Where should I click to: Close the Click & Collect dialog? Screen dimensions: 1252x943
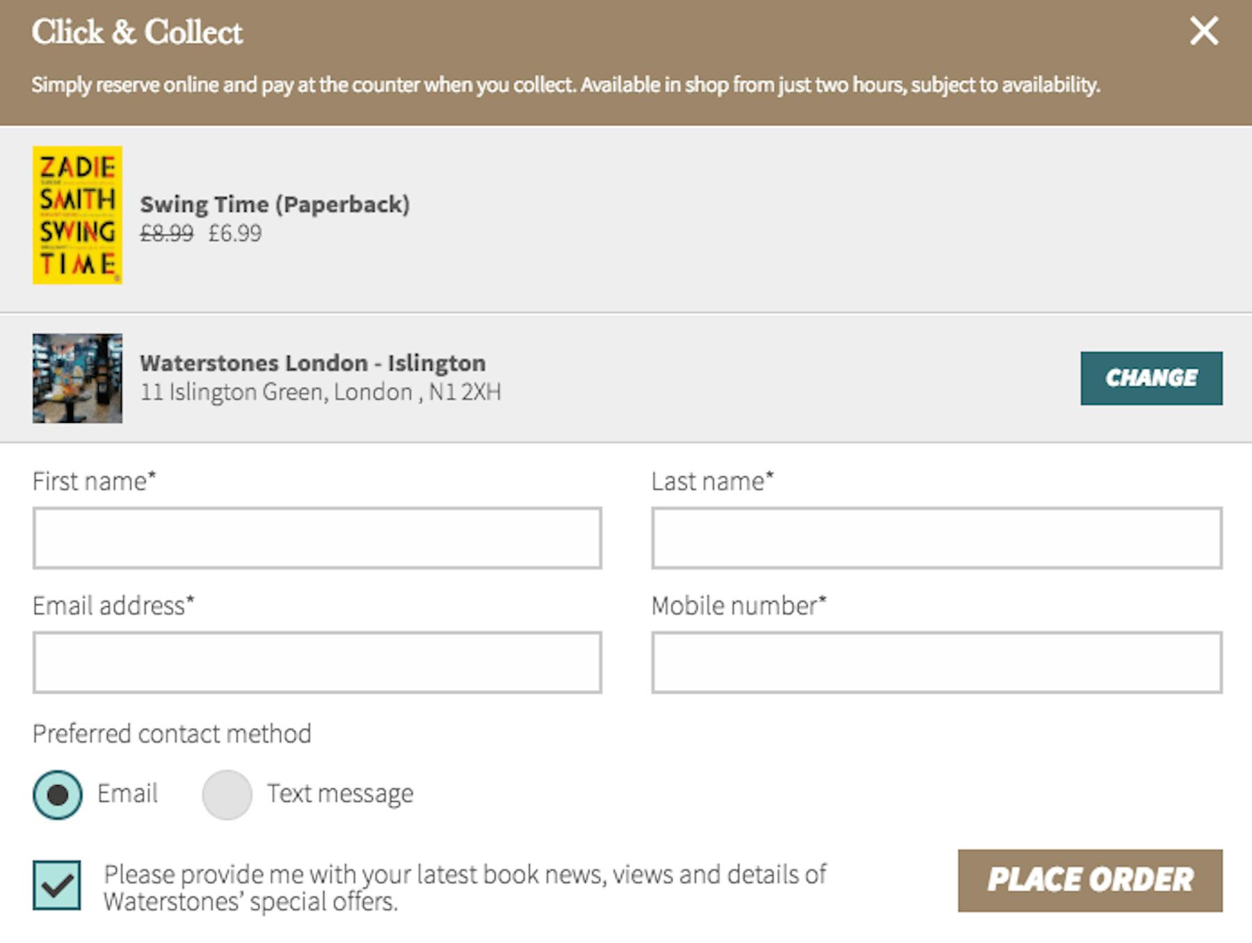tap(1203, 31)
